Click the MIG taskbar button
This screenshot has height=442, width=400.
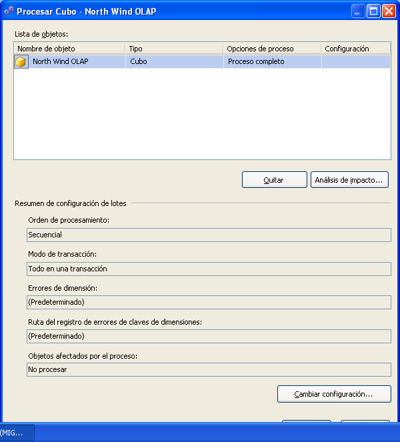click(17, 433)
